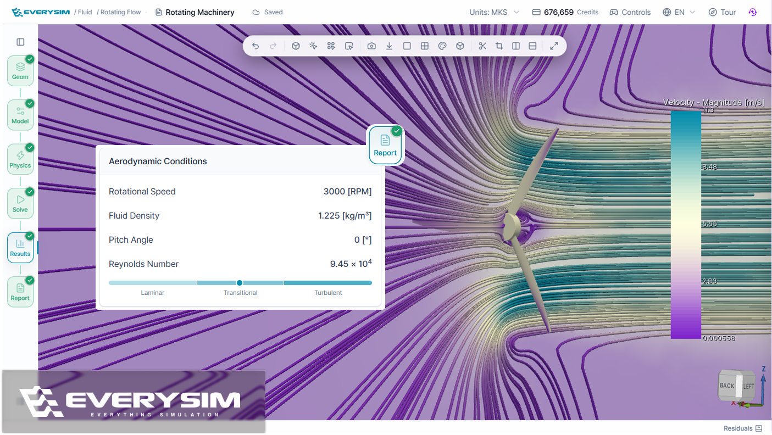The image size is (772, 435).
Task: Click the four-pane grid icon
Action: [x=425, y=46]
